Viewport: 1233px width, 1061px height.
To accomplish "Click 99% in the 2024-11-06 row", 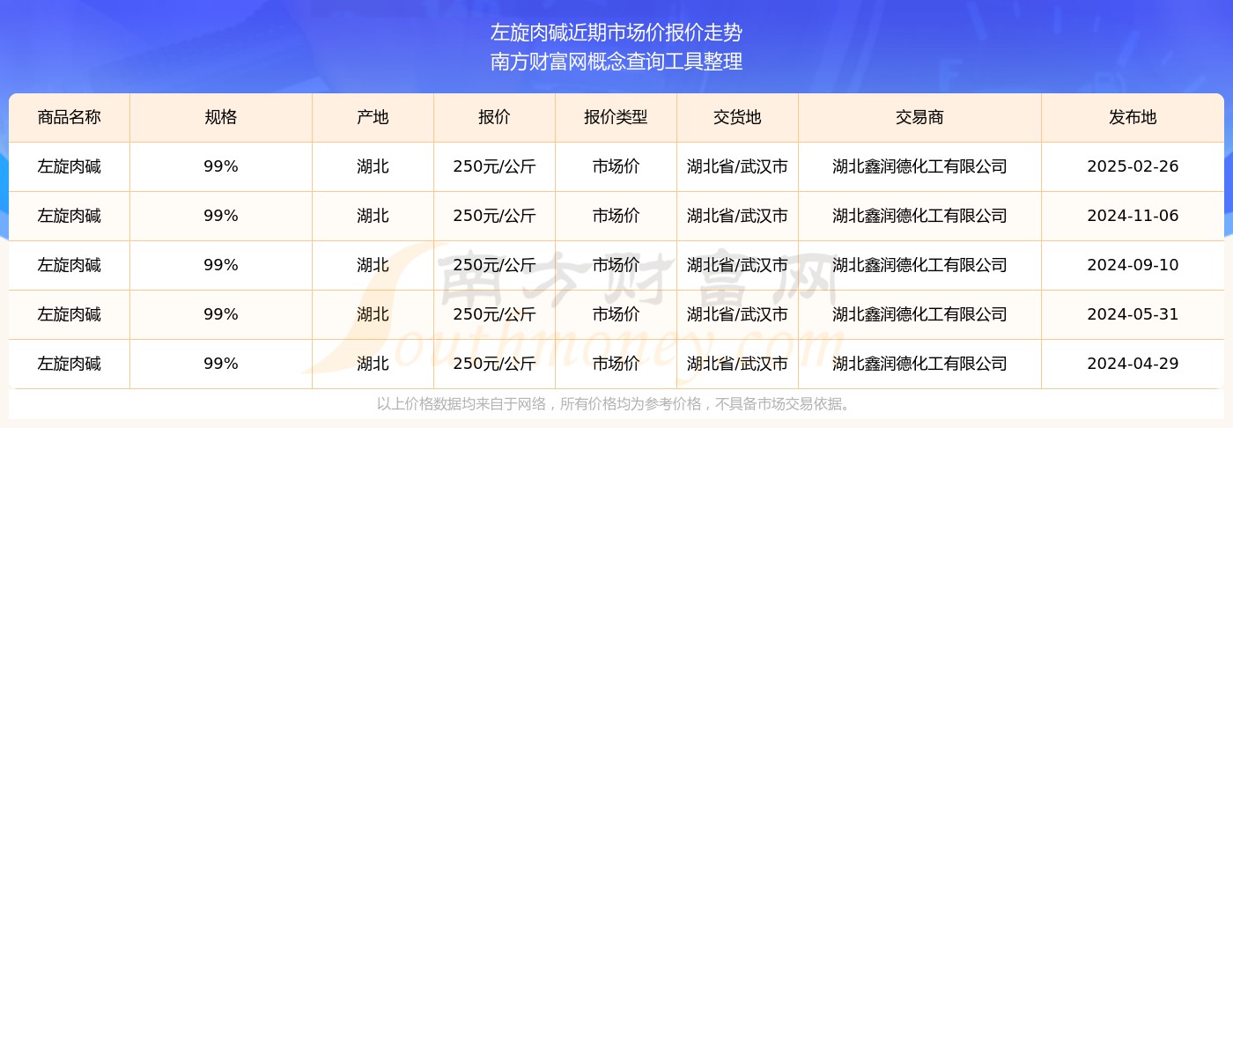I will [221, 216].
